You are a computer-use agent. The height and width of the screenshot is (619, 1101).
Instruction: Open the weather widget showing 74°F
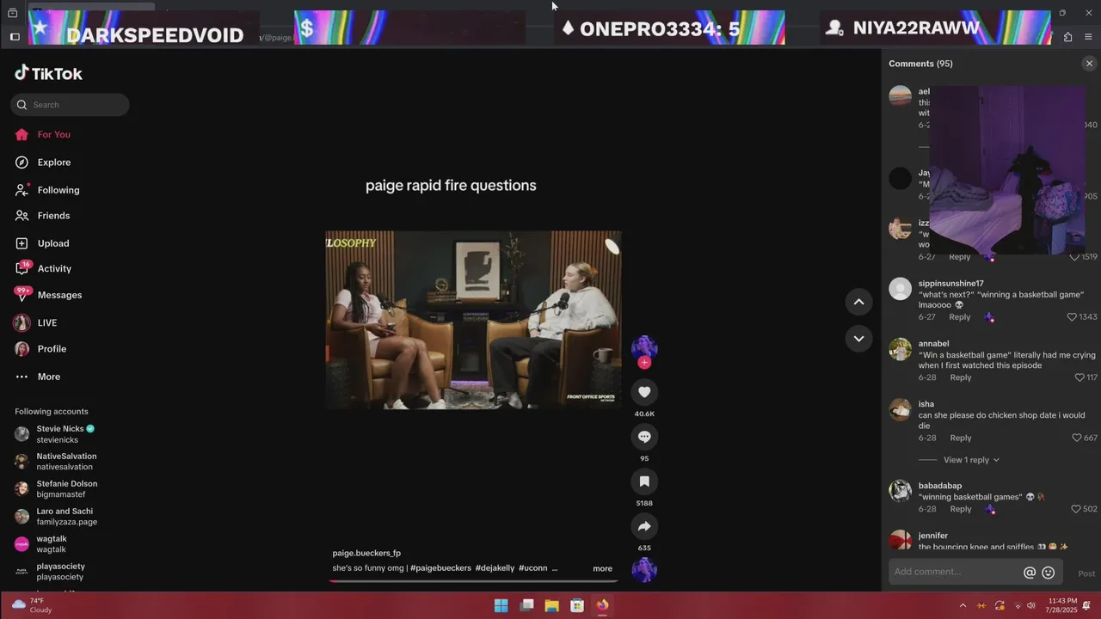[x=32, y=605]
